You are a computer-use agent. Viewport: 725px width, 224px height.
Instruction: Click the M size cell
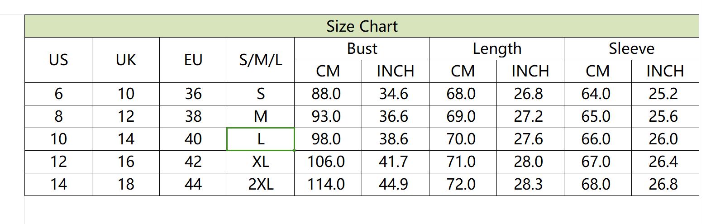click(x=261, y=116)
